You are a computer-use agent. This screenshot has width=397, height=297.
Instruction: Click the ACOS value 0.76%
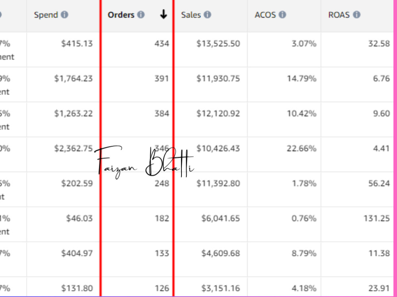click(304, 218)
